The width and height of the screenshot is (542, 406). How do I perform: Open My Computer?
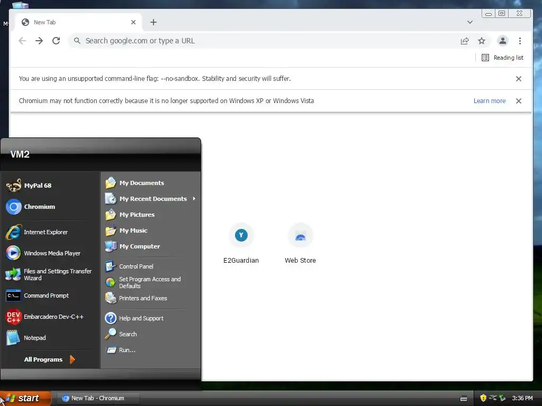pyautogui.click(x=150, y=246)
